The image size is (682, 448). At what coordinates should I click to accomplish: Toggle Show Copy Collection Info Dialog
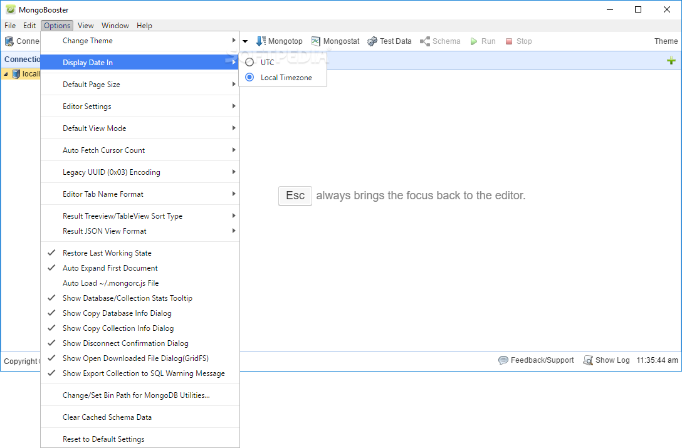tap(140, 328)
